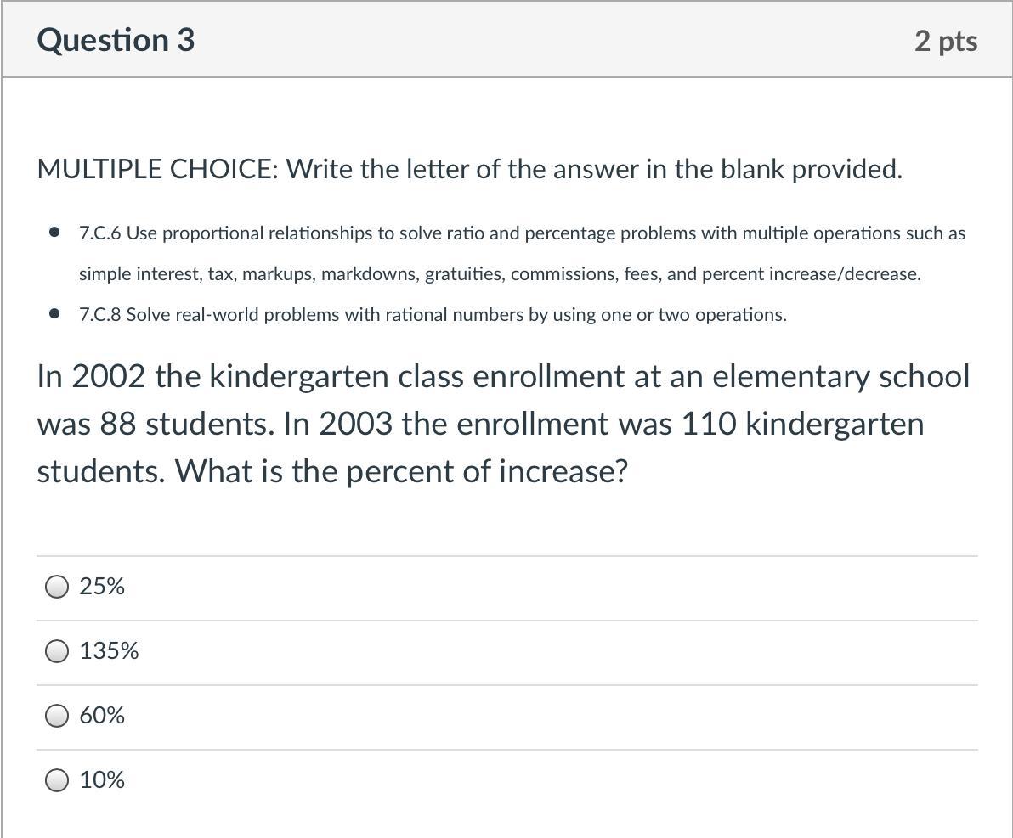
Task: Pick the 10% radio button
Action: point(57,780)
